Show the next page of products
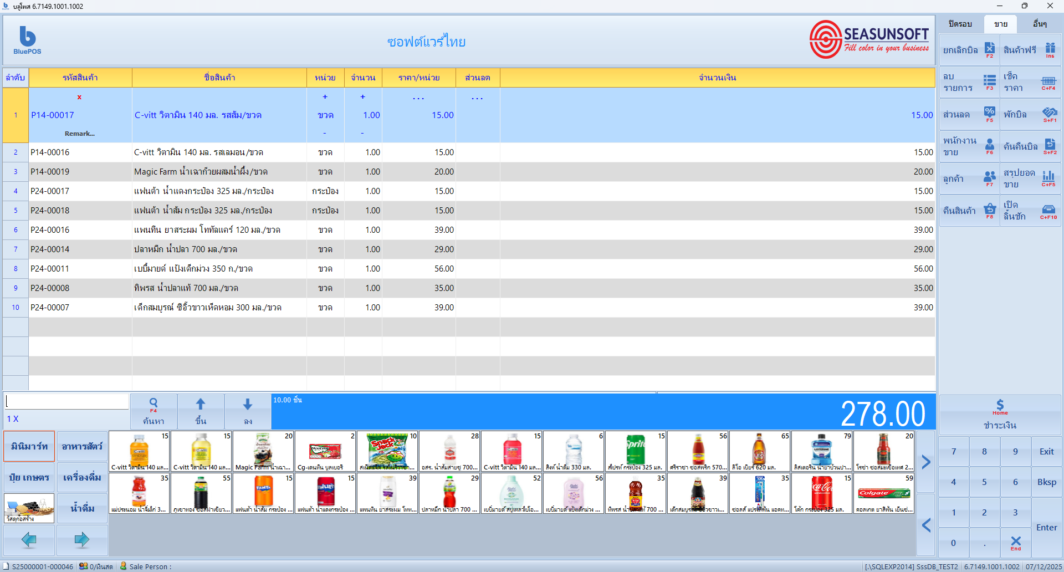 click(x=926, y=462)
